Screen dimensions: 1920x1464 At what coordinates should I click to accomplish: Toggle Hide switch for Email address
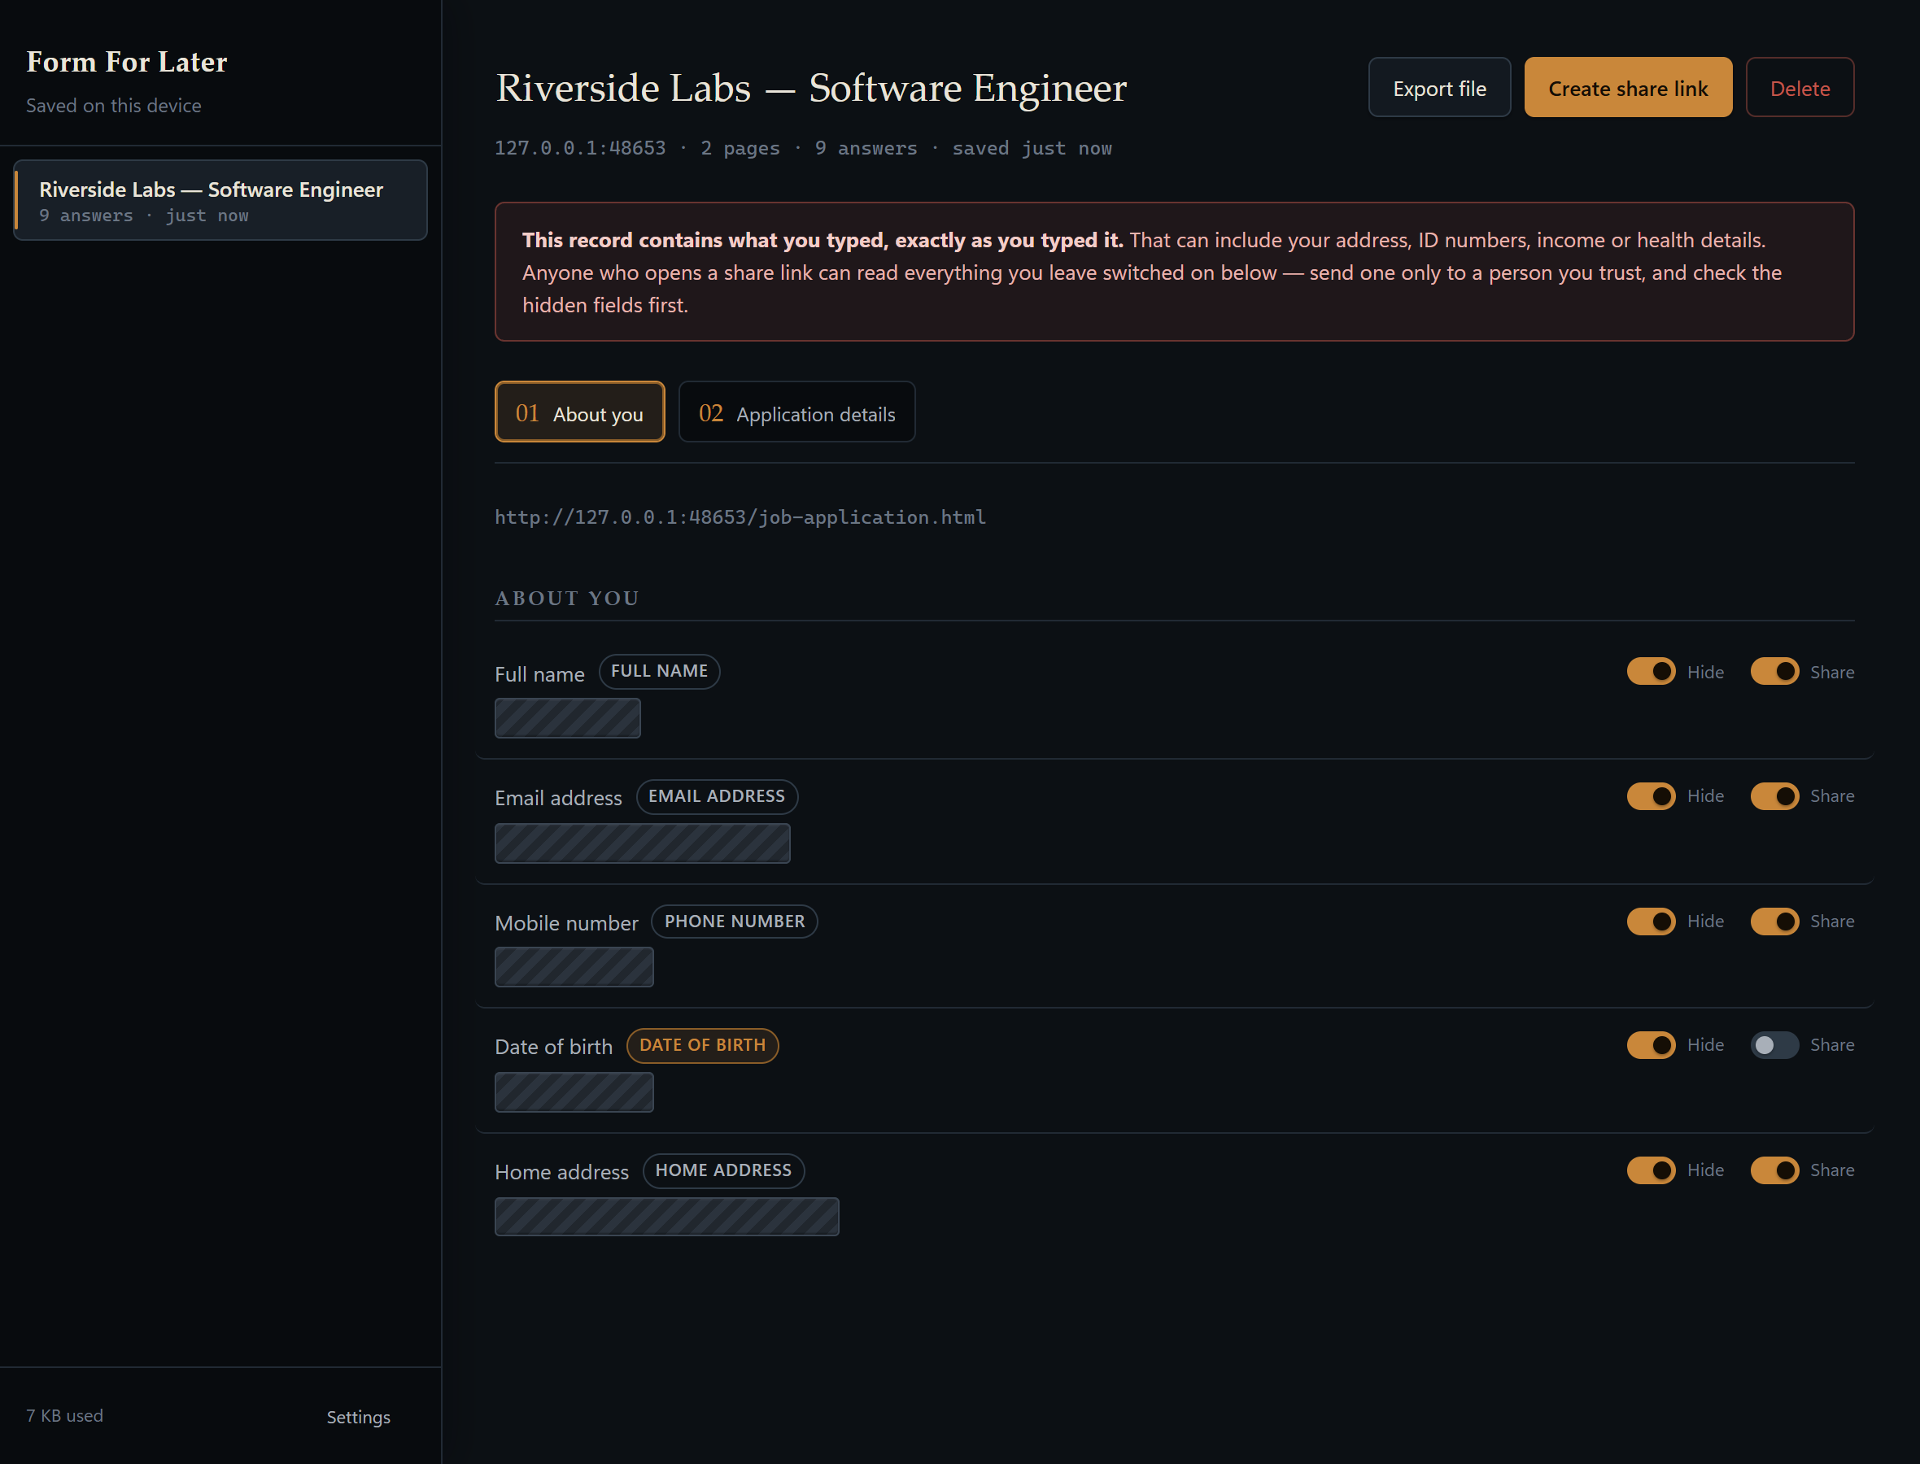point(1651,796)
